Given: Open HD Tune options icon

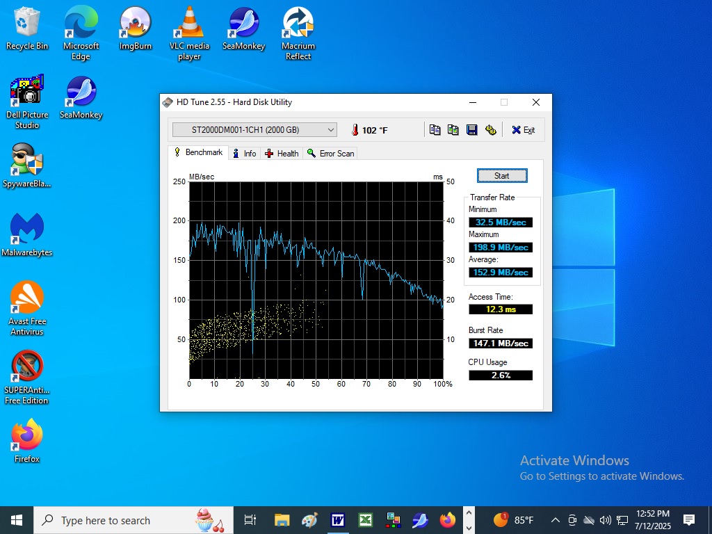Looking at the screenshot, I should coord(490,130).
